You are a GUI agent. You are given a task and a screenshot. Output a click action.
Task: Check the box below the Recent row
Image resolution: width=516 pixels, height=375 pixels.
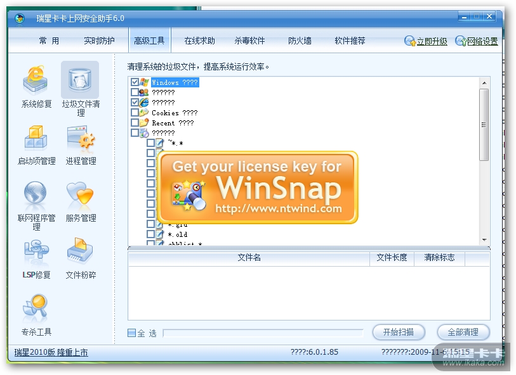point(135,132)
